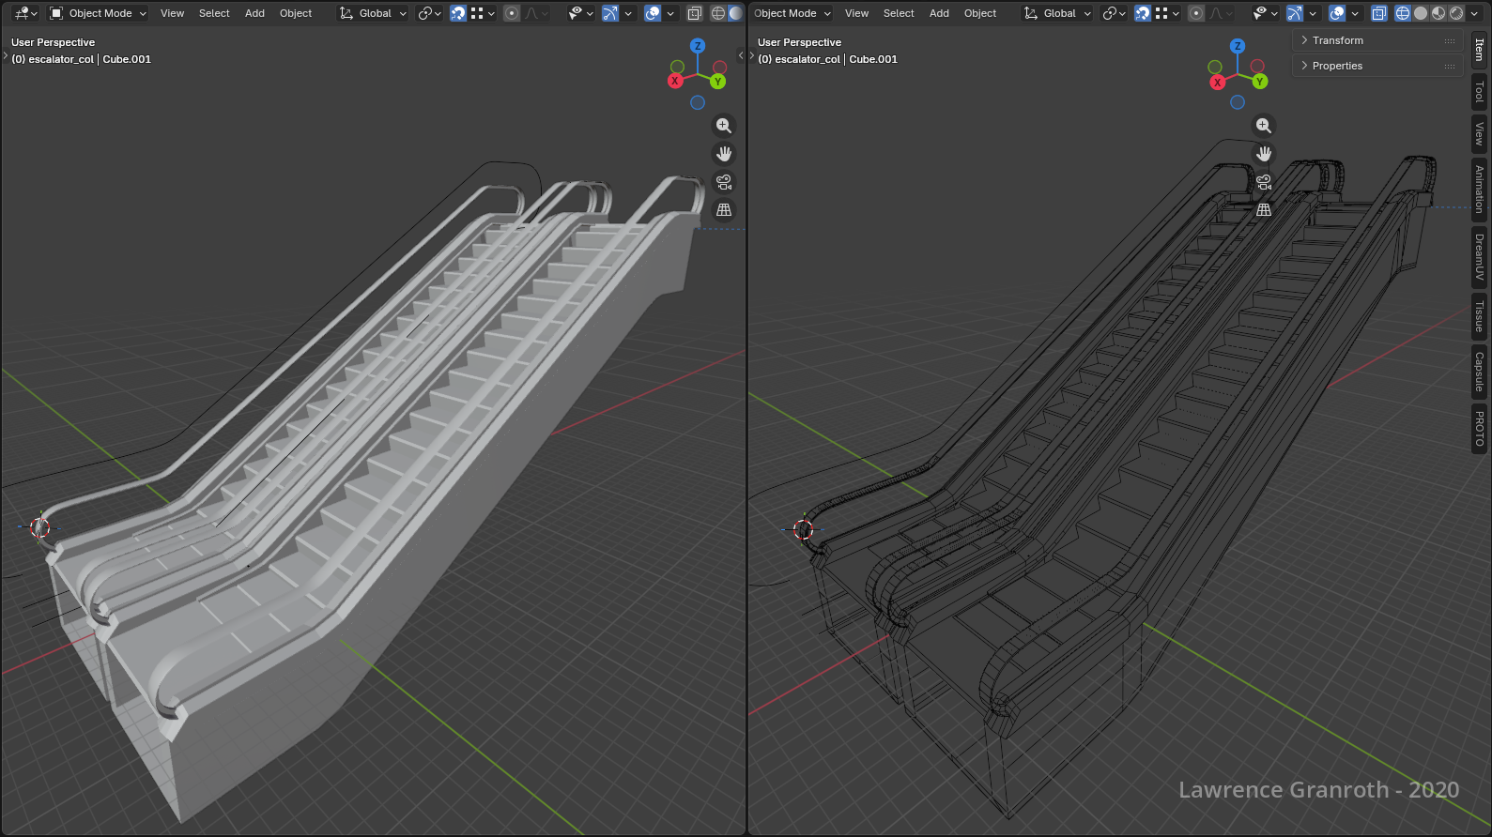Click the blue Z axis on left gizmo
This screenshot has width=1492, height=837.
point(698,46)
